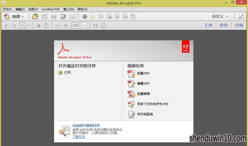Click the Adobe logo badge in welcome panel
Screen dimensions: 248x146
(185, 47)
